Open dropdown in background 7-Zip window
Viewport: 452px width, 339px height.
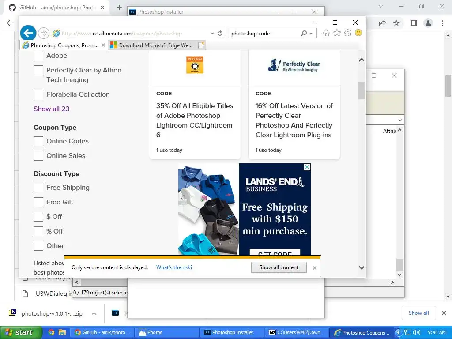coord(400,120)
